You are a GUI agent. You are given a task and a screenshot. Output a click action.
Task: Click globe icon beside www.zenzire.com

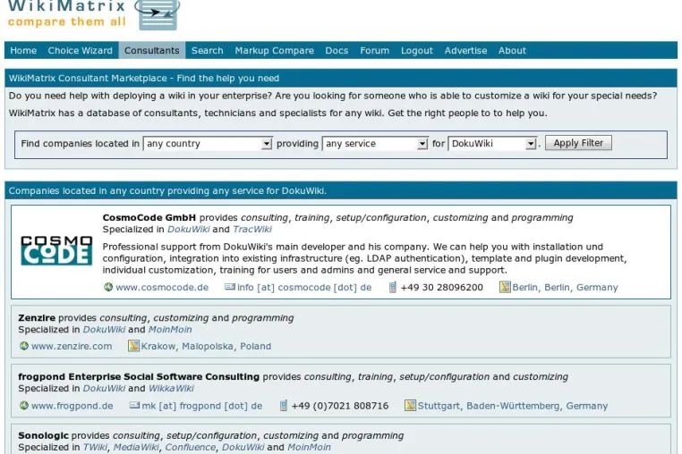coord(24,346)
